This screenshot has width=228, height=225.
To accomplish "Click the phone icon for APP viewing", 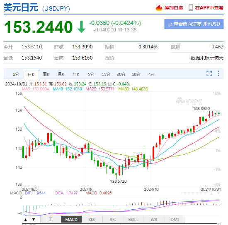I will tap(191, 8).
